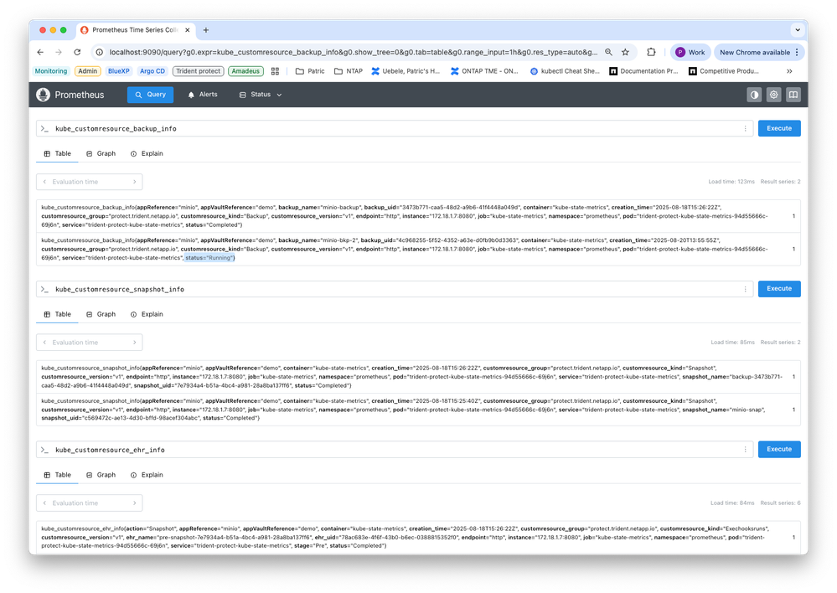Open the NTAP bookmarks folder

coord(348,71)
